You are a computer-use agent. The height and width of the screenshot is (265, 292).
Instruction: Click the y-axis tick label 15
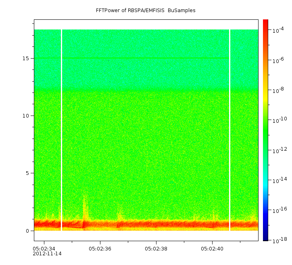pyautogui.click(x=26, y=58)
